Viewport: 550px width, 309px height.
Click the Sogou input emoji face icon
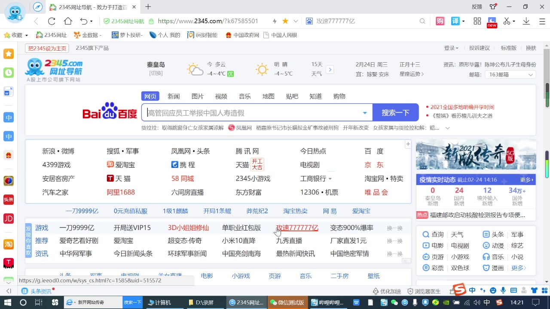pyautogui.click(x=493, y=291)
